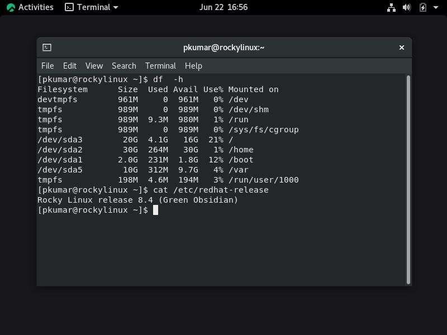Click the terminal icon beside Terminal label
Image resolution: width=447 pixels, height=335 pixels.
click(x=68, y=7)
